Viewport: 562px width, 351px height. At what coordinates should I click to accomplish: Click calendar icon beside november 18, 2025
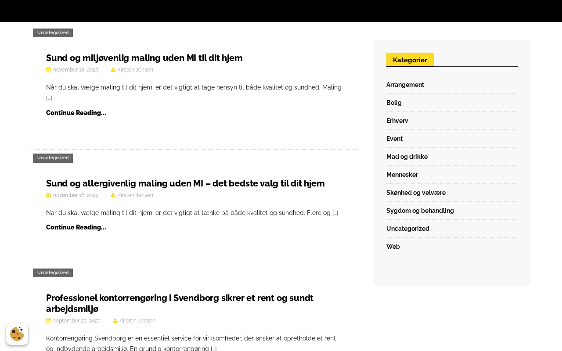[49, 70]
